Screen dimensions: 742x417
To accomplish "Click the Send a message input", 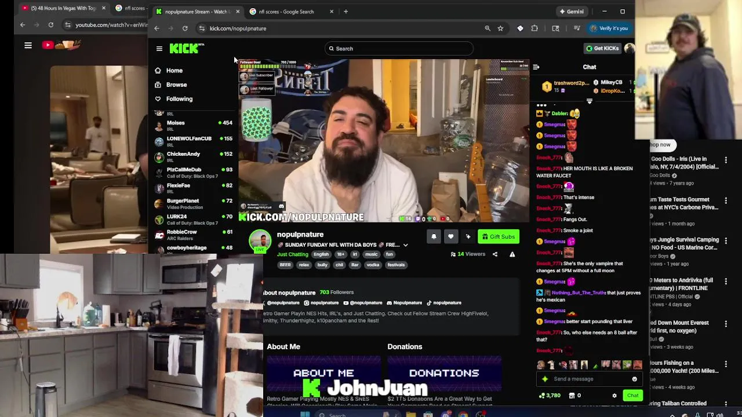I will coord(588,379).
